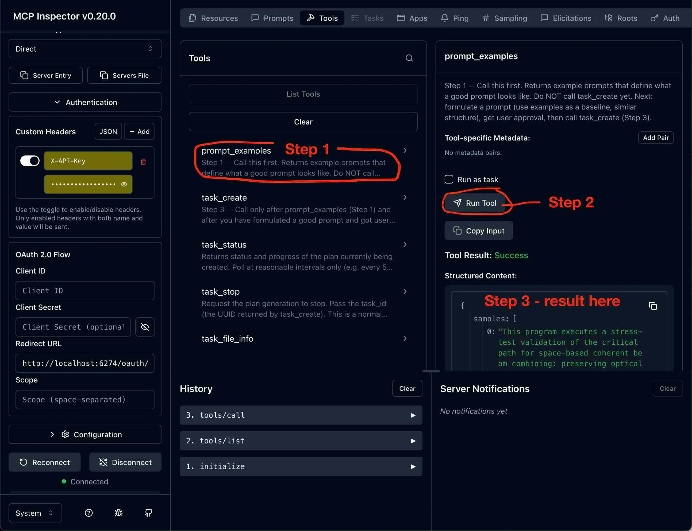
Task: Click the List Tools button
Action: click(x=302, y=93)
